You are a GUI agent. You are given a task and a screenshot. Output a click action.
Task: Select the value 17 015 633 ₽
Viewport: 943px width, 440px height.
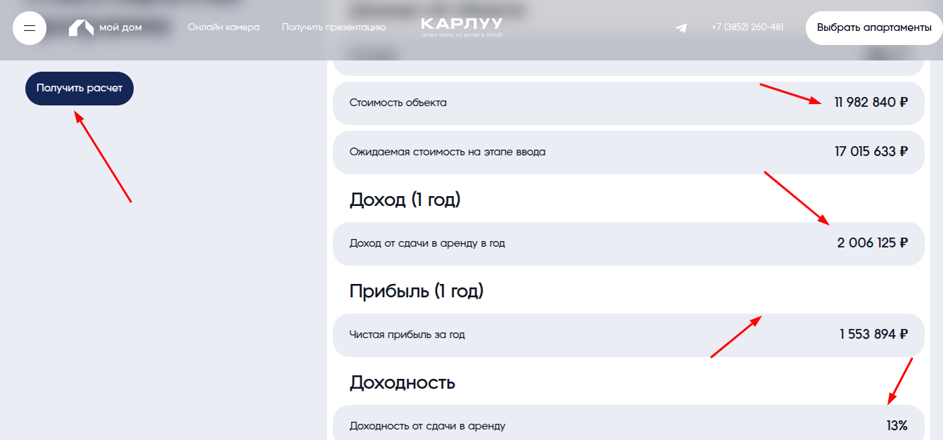(871, 152)
